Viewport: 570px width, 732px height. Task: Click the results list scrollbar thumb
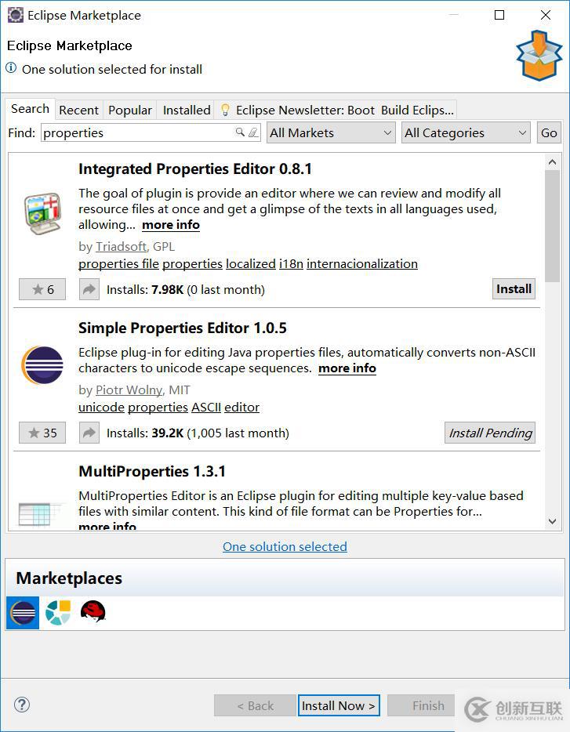tap(552, 226)
